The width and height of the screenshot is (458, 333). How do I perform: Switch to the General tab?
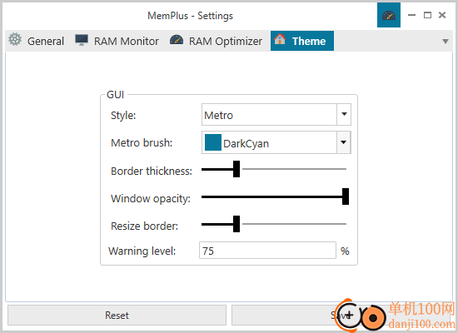(x=36, y=41)
